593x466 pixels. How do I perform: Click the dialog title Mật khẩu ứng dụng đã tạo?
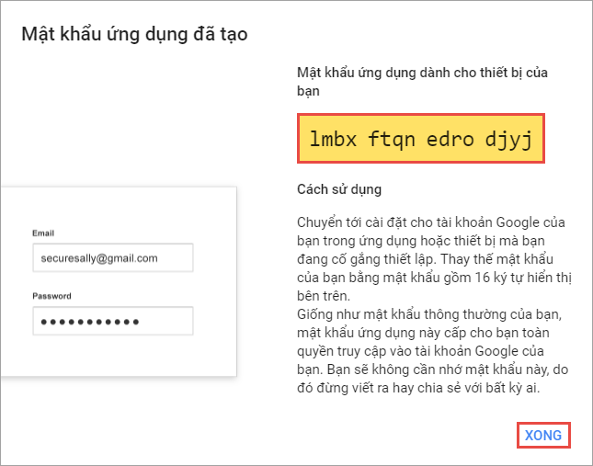134,34
